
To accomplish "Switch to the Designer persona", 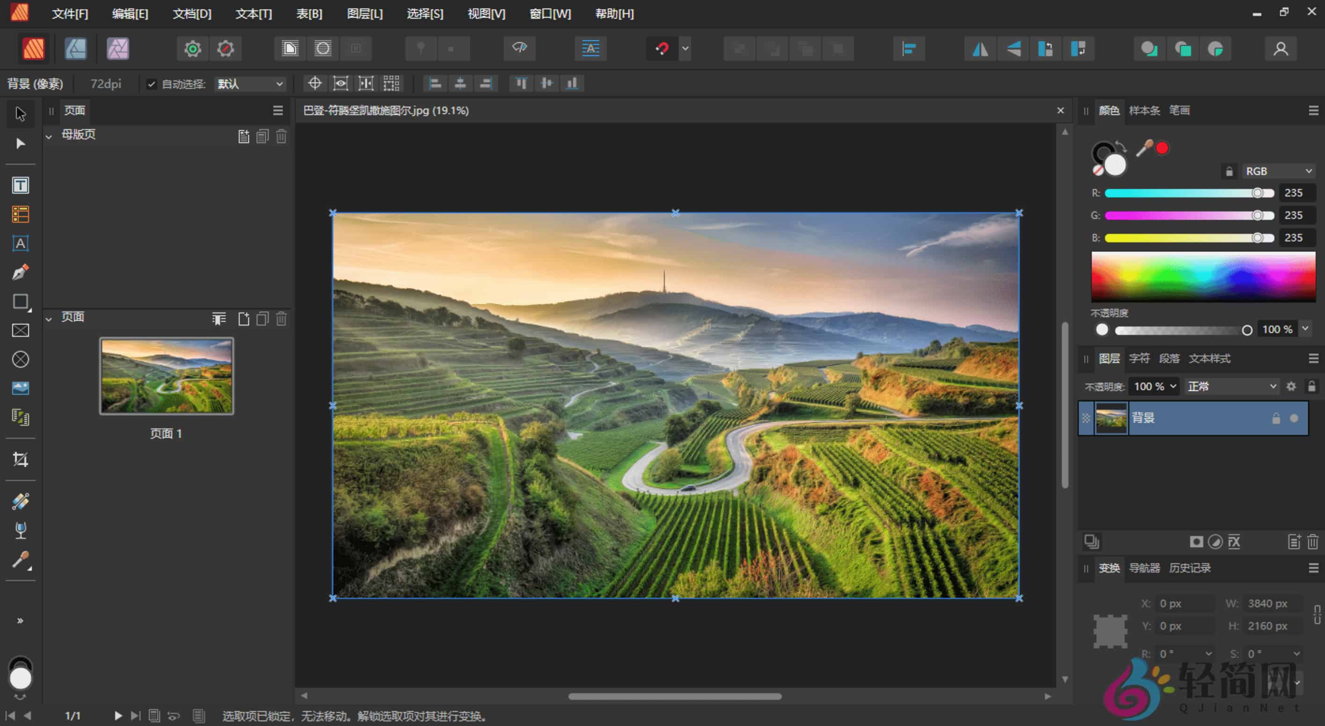I will [x=75, y=49].
